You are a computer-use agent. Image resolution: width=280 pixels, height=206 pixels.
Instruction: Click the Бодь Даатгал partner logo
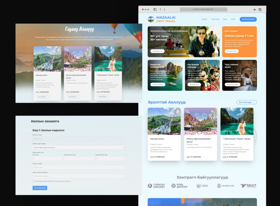[x=179, y=186]
